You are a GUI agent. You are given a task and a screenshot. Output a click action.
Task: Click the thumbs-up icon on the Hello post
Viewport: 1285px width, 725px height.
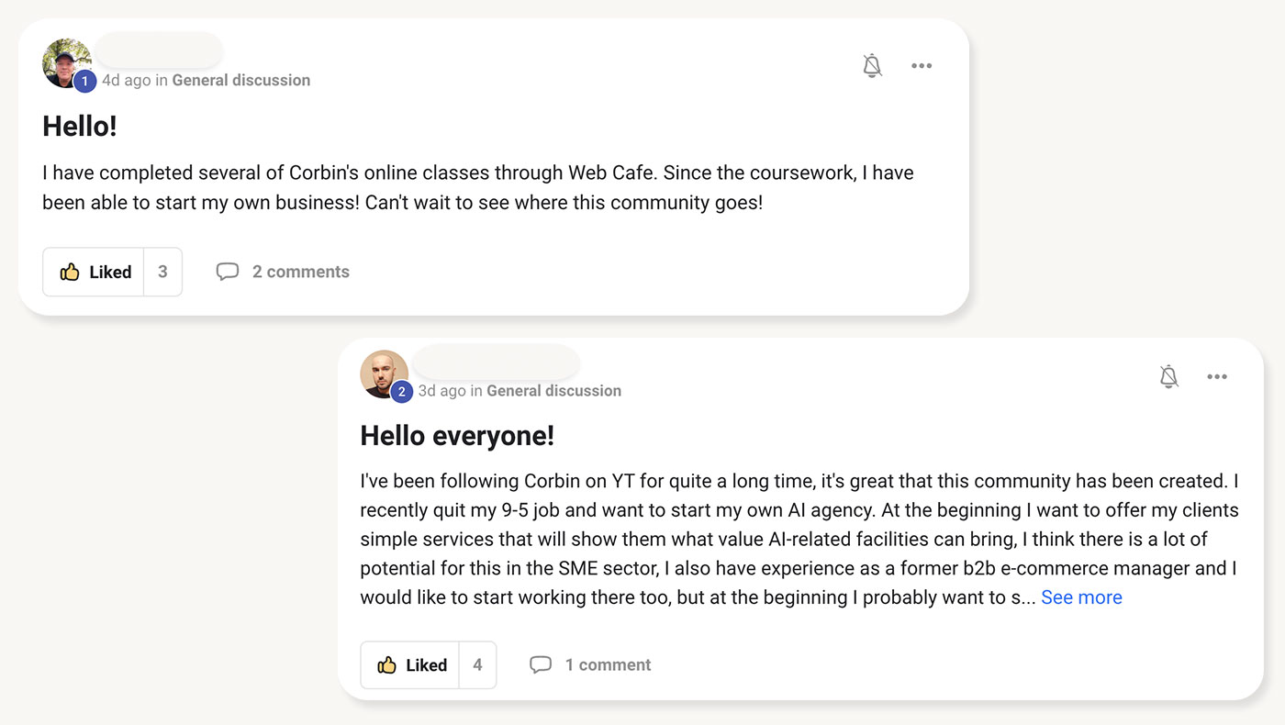point(71,271)
